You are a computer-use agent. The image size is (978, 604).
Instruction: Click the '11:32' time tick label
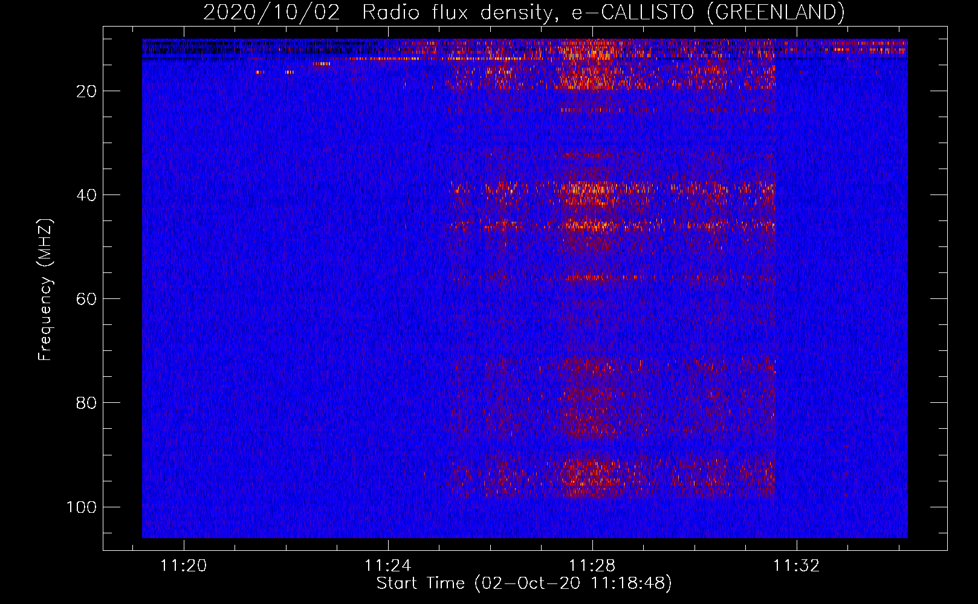[797, 565]
